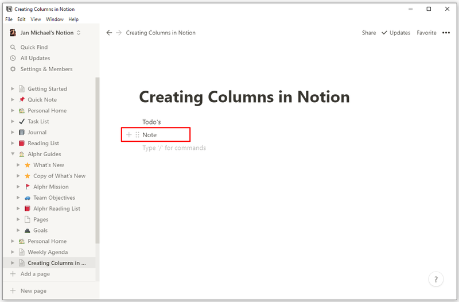
Task: Expand the Journal page toggle
Action: pyautogui.click(x=13, y=132)
